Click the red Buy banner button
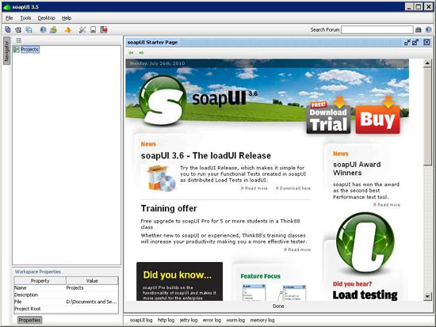Screen dimensions: 436x327 click(377, 120)
